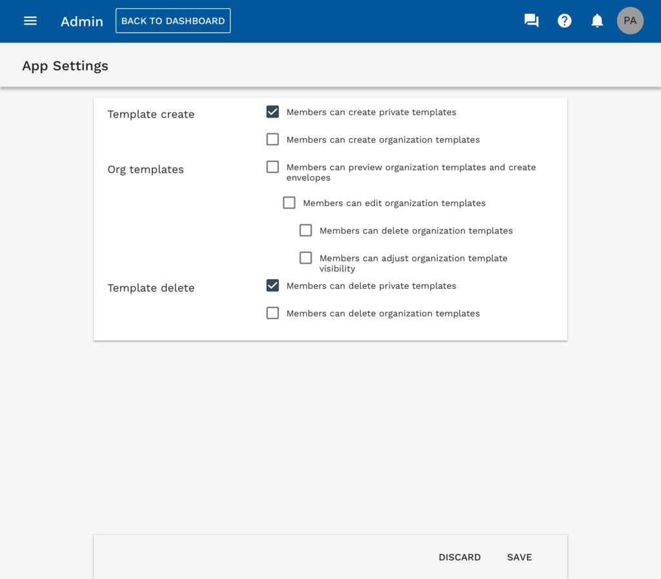Check delete organization templates in Template delete section
661x579 pixels.
tap(273, 313)
